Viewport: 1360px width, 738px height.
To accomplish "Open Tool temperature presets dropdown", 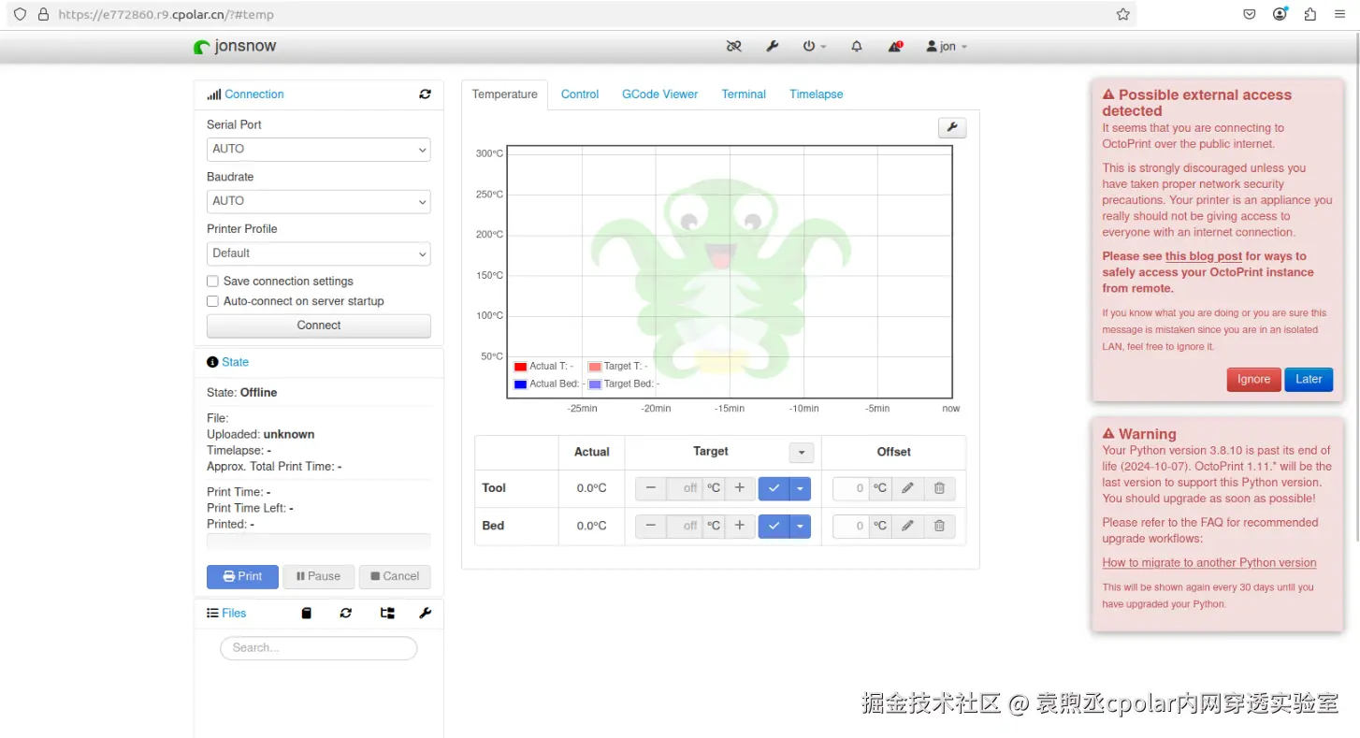I will tap(800, 488).
